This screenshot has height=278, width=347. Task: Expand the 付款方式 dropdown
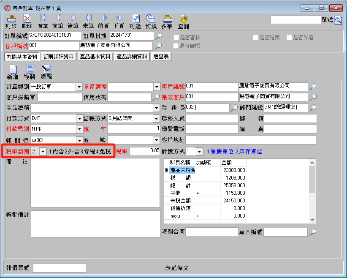pyautogui.click(x=79, y=119)
